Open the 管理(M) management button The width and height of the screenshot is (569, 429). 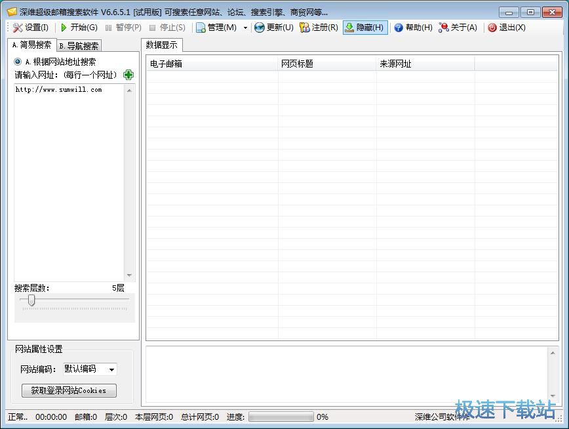pyautogui.click(x=216, y=28)
